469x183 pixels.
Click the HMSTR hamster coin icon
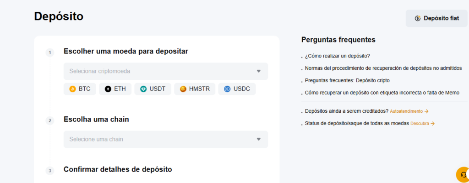pyautogui.click(x=183, y=89)
